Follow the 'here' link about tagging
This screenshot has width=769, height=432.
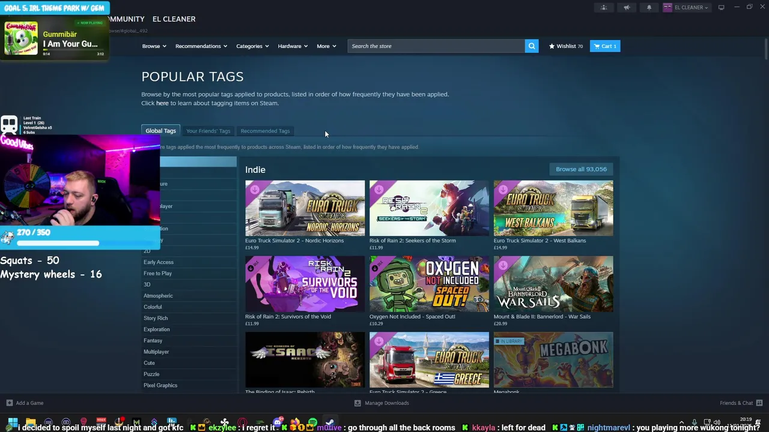162,103
